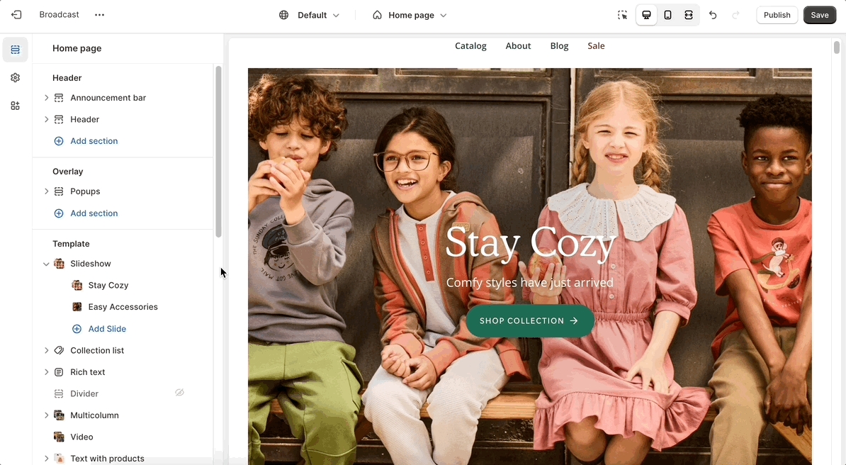This screenshot has height=465, width=846.
Task: Expand the Collection list section
Action: (x=47, y=351)
